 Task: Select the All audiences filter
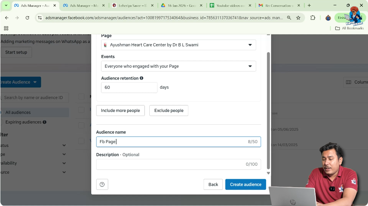point(35,112)
